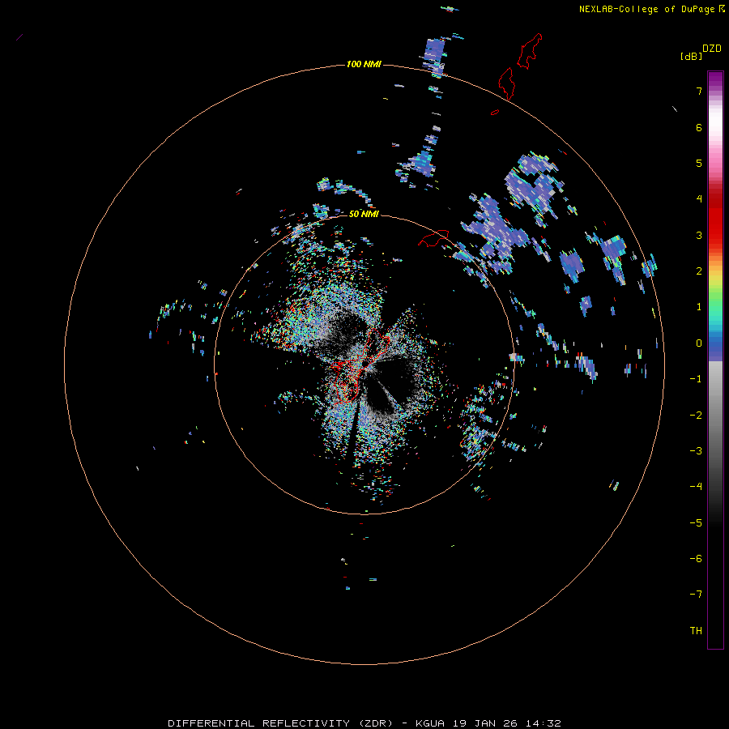Click the 5 dB value on the scale
729x729 pixels.
(x=699, y=163)
